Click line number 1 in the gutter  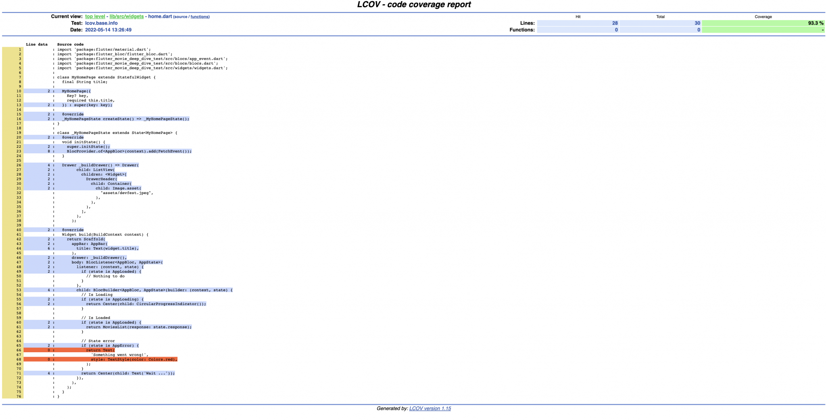(x=19, y=50)
